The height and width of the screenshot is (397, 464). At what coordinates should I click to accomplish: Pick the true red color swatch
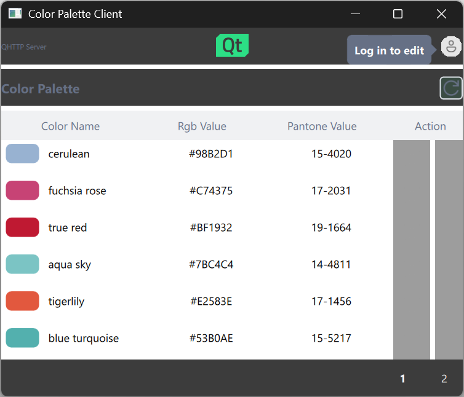coord(23,227)
